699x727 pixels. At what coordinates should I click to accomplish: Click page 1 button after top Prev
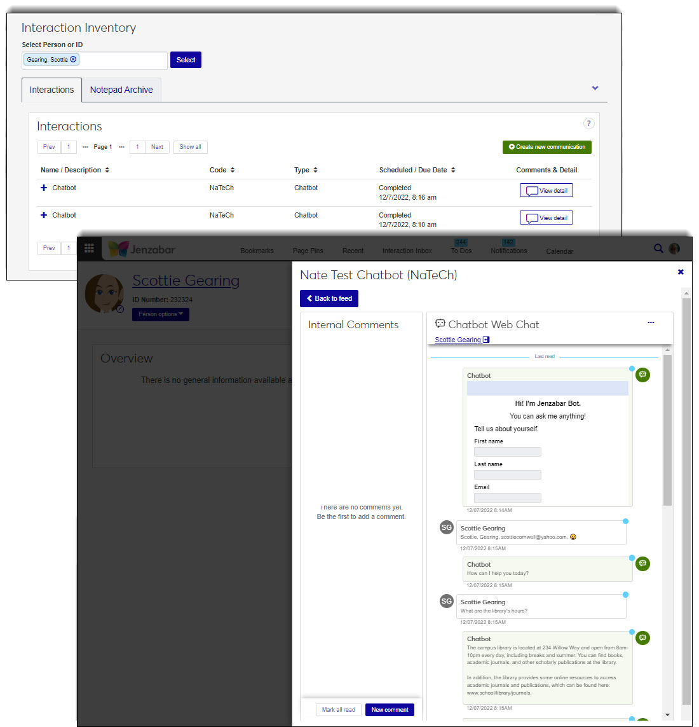(x=69, y=147)
